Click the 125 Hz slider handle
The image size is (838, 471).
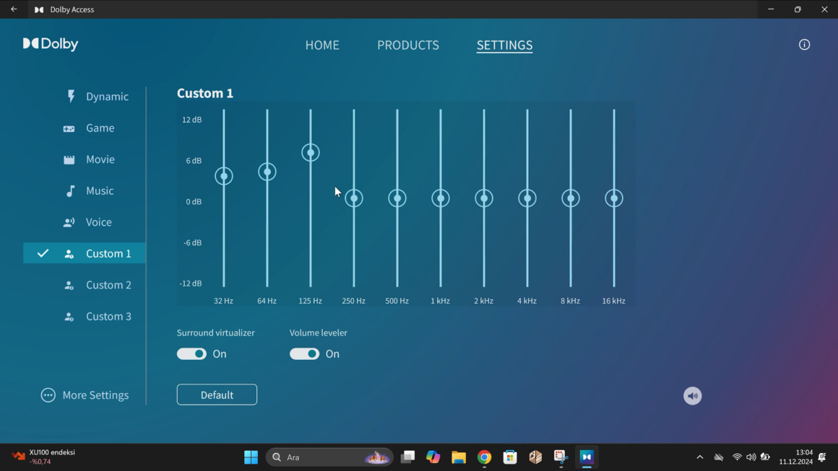[311, 153]
